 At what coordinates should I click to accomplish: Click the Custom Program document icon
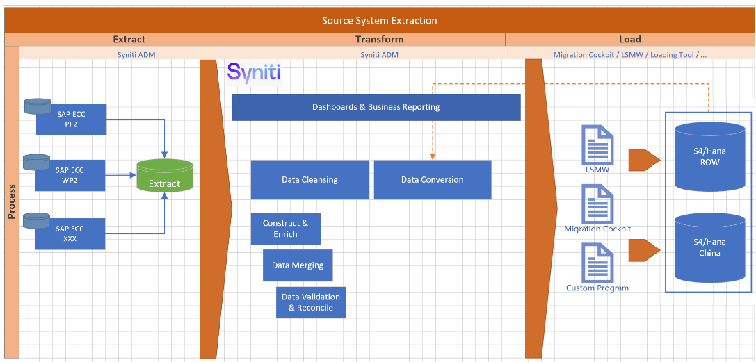[x=597, y=263]
